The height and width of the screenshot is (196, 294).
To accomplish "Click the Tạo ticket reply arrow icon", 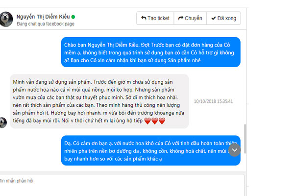I will 144,18.
